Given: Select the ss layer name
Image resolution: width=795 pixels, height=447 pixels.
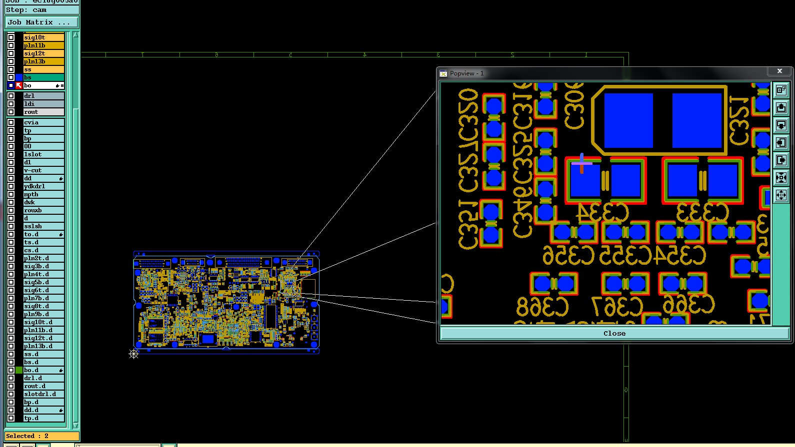Looking at the screenshot, I should (x=43, y=69).
